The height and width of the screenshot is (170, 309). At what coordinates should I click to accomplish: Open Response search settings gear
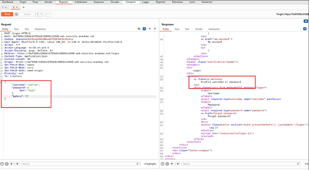click(x=167, y=164)
